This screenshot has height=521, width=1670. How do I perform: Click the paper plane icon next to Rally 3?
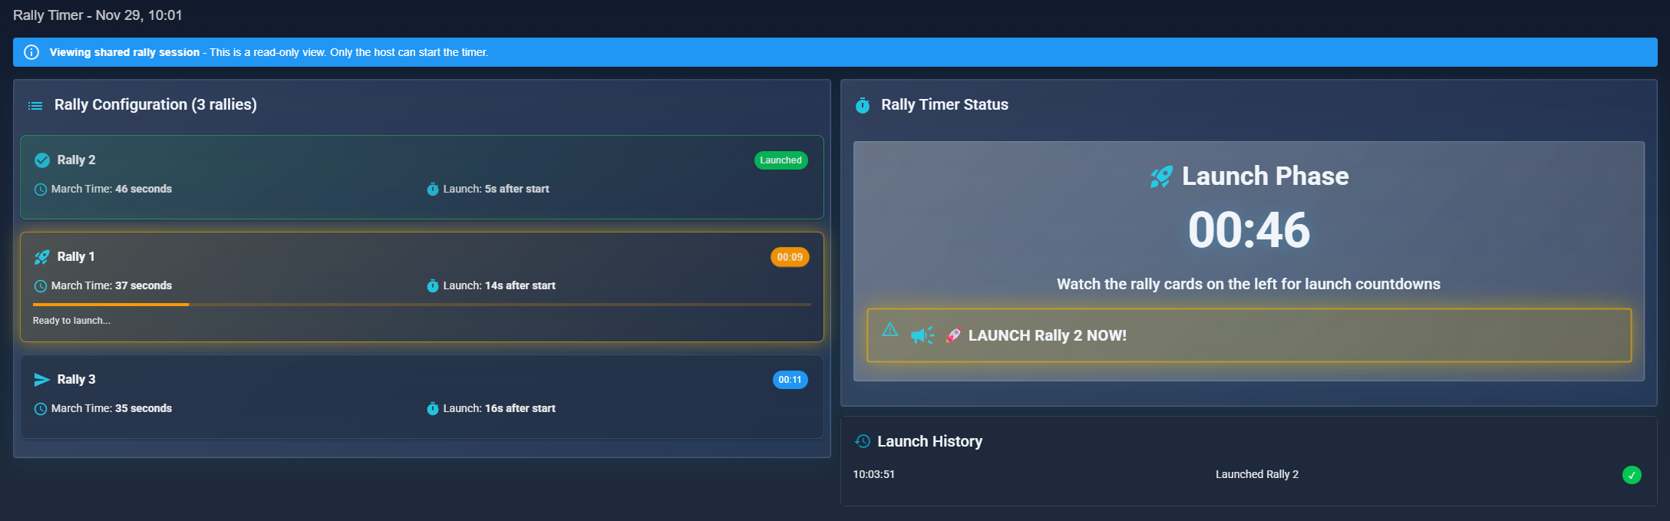[x=42, y=380]
